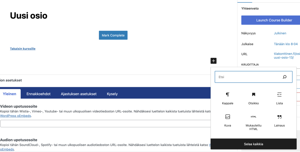The image size is (300, 152).
Task: Insert a Lainaus quote block
Action: [279, 120]
